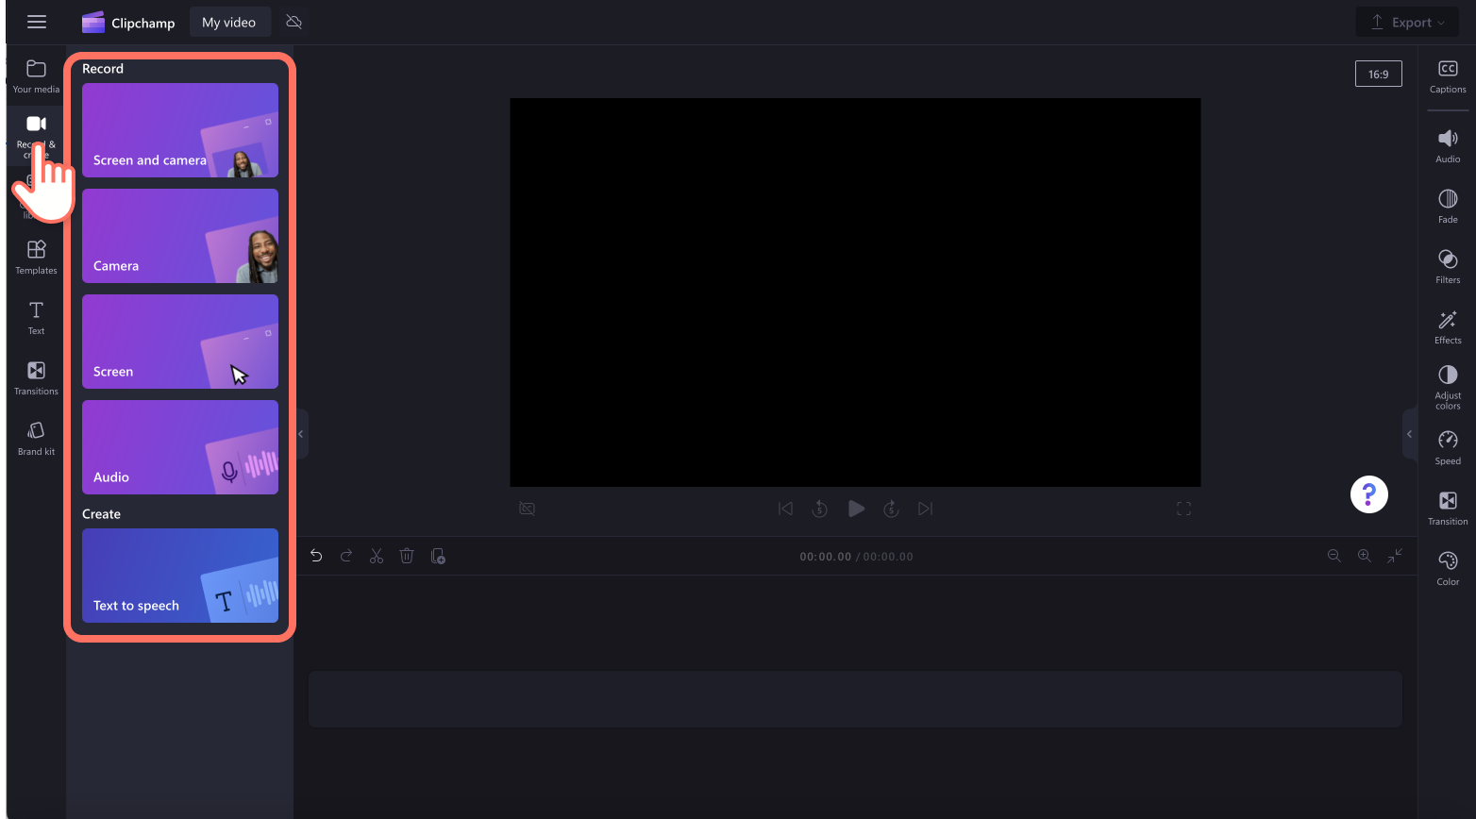Viewport: 1476px width, 819px height.
Task: Zoom in the timeline
Action: (1365, 556)
